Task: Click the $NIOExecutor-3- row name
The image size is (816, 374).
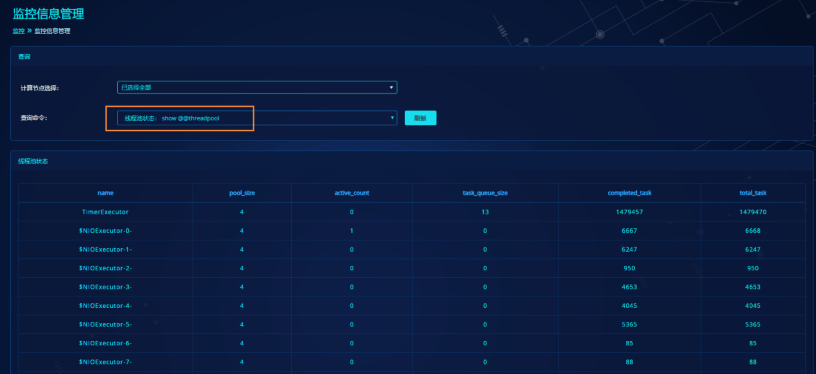Action: (105, 287)
